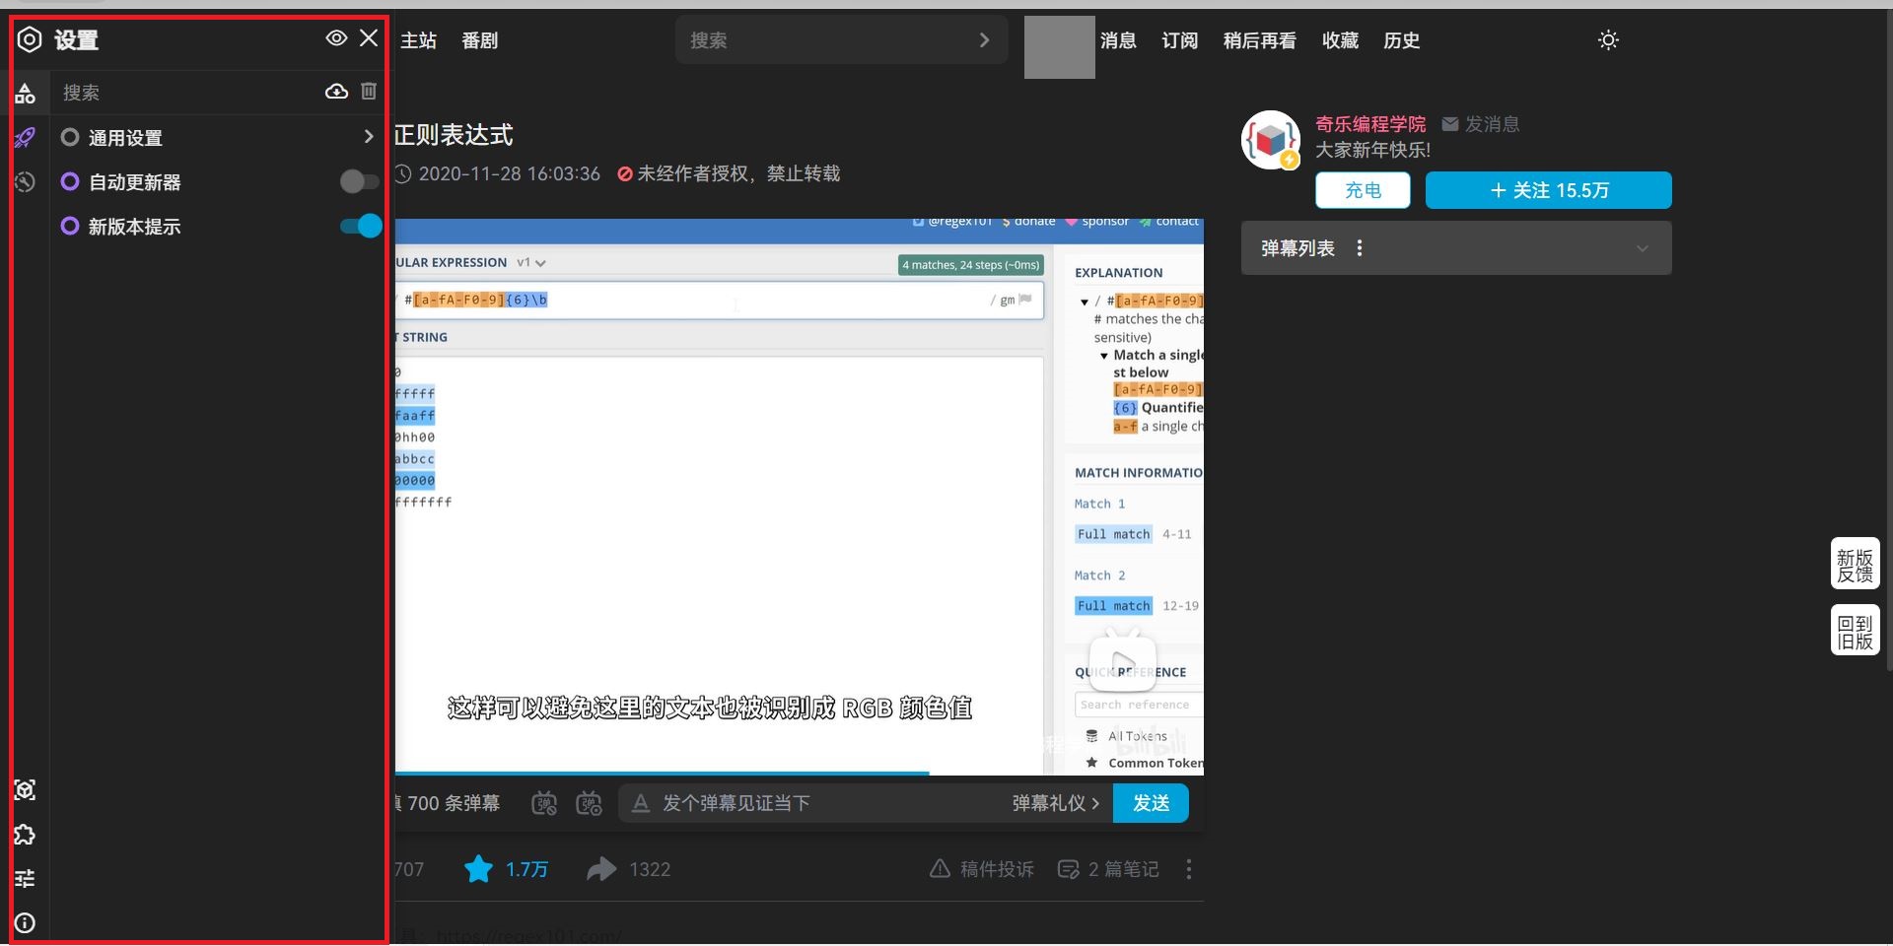
Task: Click the trash icon beside the search box
Action: 369,91
